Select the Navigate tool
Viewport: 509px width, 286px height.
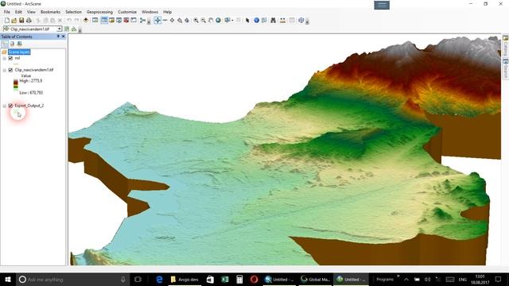click(157, 21)
